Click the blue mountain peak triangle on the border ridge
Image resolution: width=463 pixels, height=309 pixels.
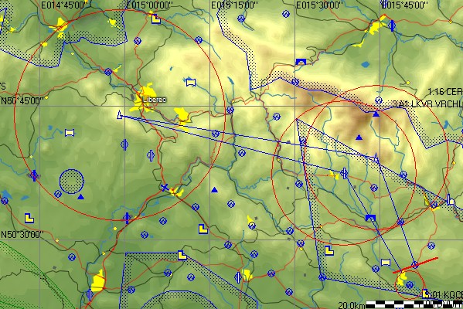376,114
